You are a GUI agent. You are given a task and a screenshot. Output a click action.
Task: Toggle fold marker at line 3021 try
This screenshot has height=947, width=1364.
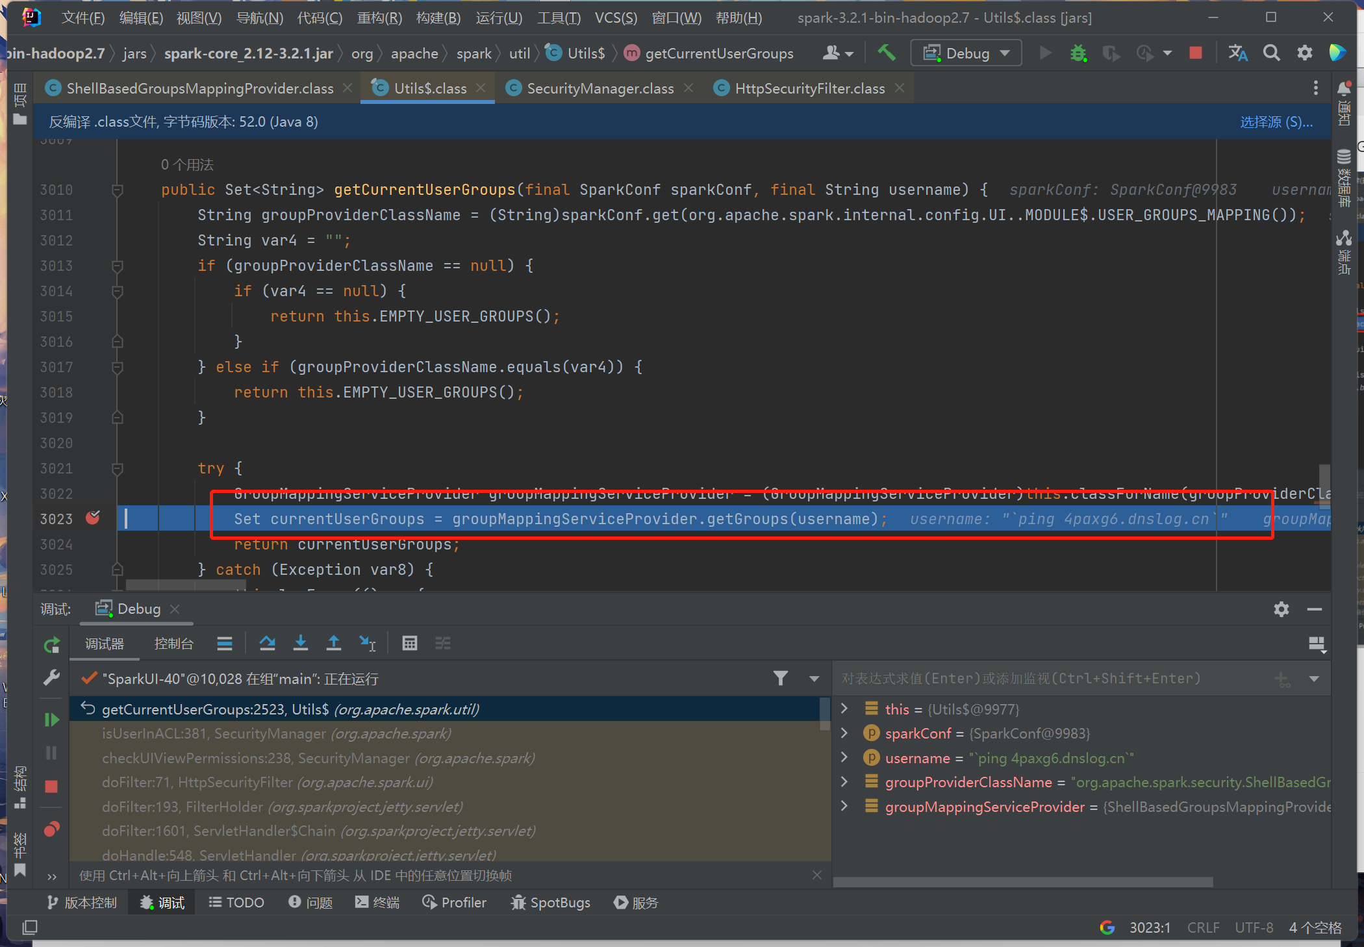(x=118, y=468)
